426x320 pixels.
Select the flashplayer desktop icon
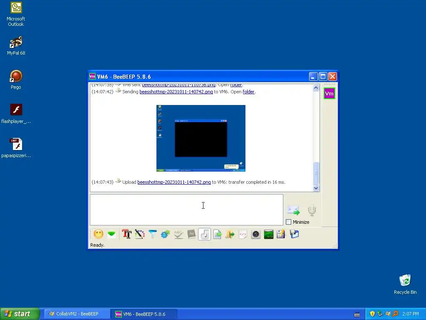[x=16, y=114]
